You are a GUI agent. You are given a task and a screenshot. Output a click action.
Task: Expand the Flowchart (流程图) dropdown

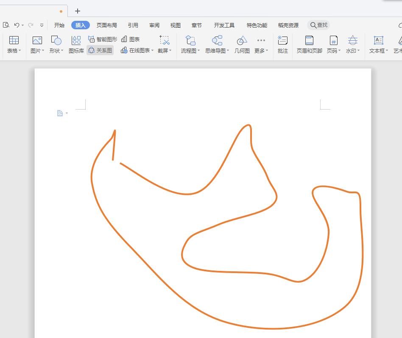click(198, 51)
